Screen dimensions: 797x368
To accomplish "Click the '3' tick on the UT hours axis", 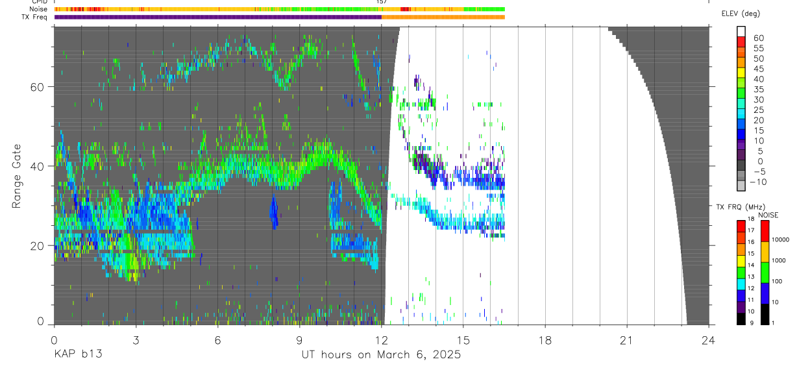I will (136, 339).
